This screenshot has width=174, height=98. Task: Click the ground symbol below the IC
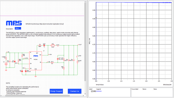(36, 76)
